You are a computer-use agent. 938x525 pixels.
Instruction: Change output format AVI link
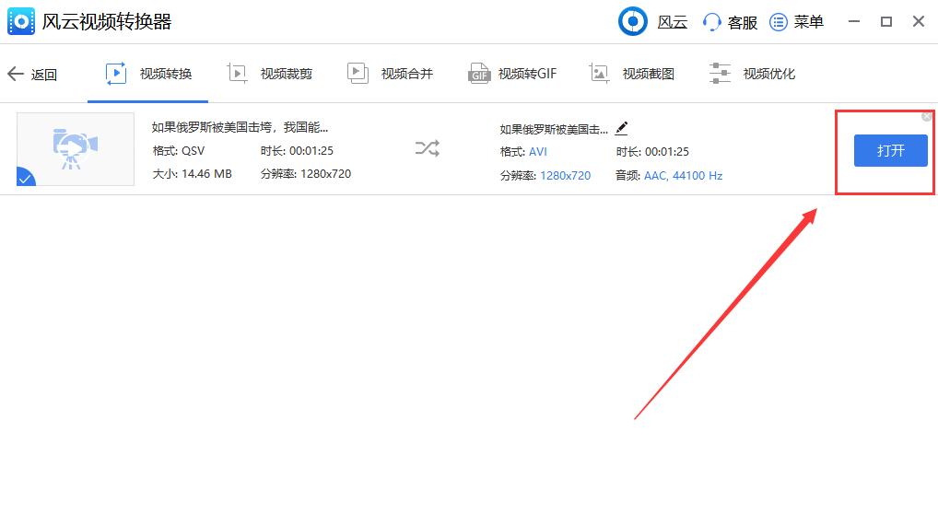538,152
